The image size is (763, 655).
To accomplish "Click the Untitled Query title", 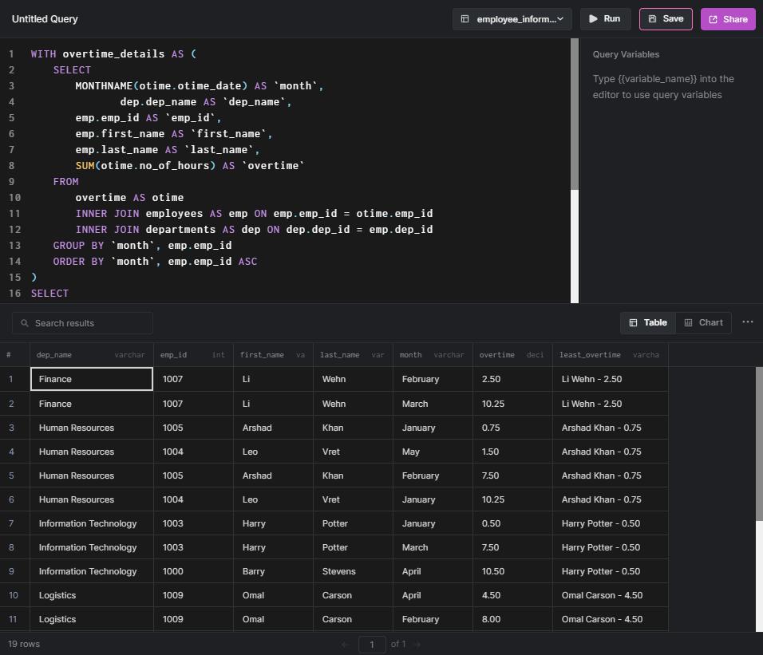I will coord(45,19).
